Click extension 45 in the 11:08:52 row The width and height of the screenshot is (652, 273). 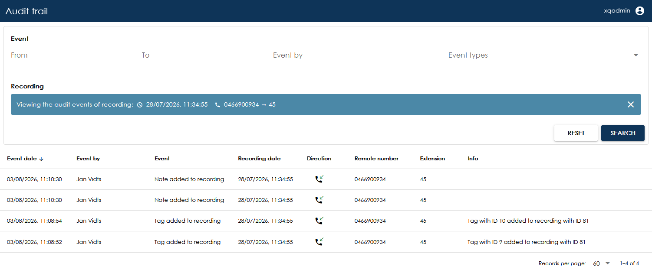[423, 242]
